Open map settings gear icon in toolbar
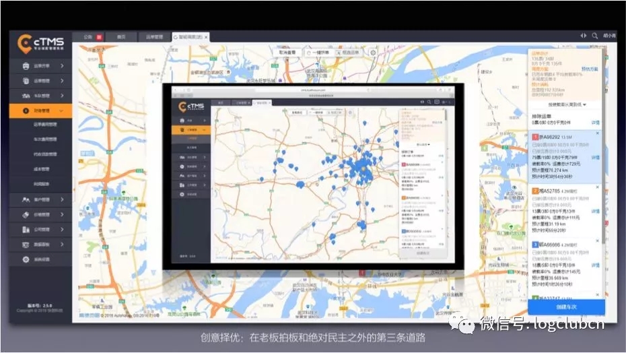 tap(373, 52)
